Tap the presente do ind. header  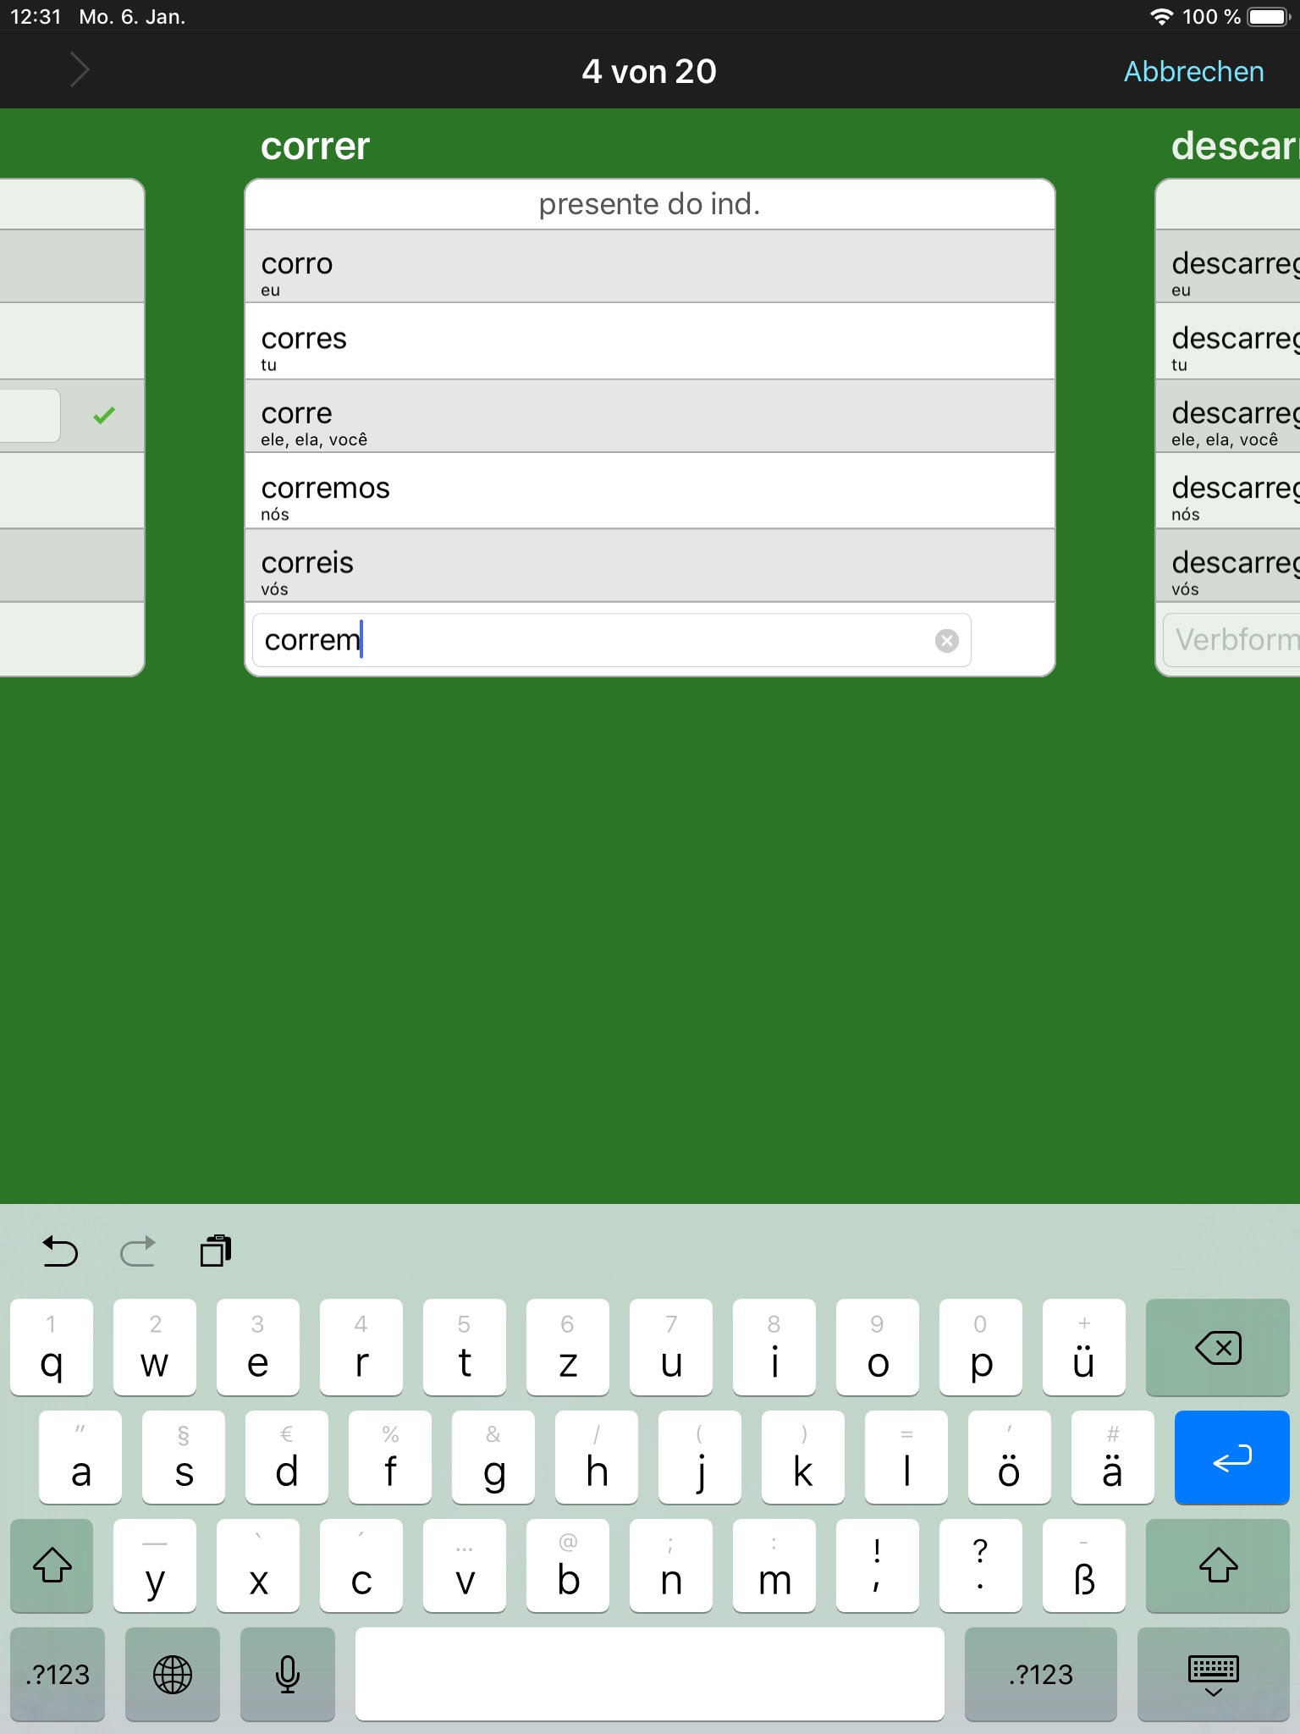650,204
